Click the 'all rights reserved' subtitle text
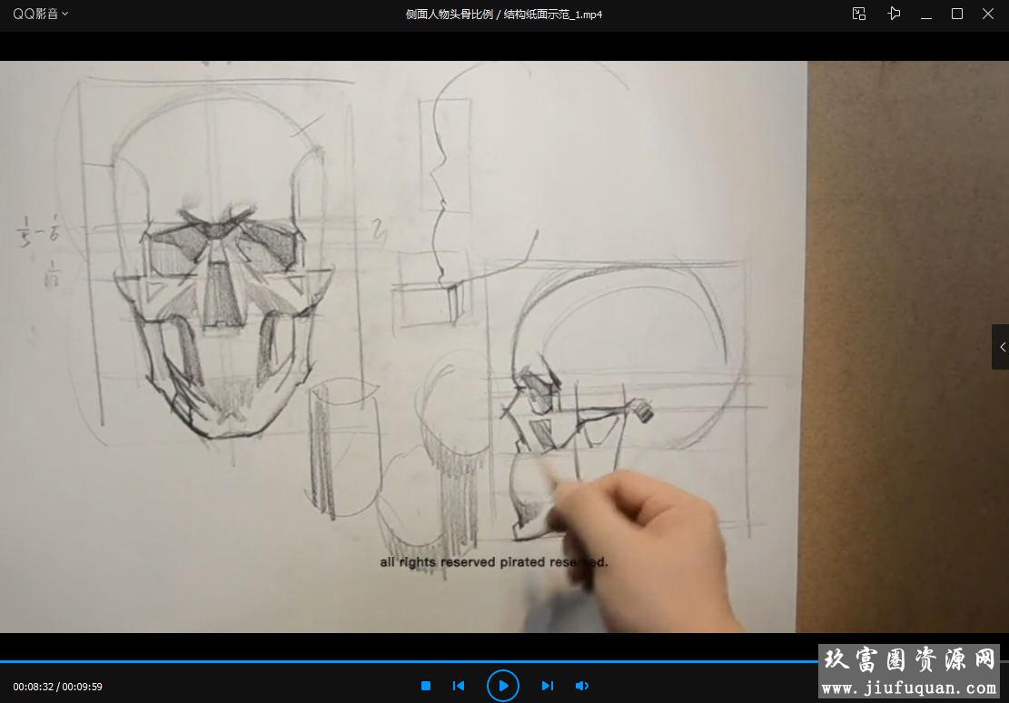1009x703 pixels. click(x=493, y=562)
